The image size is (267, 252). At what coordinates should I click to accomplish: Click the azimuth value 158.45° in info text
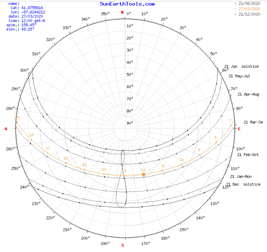(x=28, y=25)
